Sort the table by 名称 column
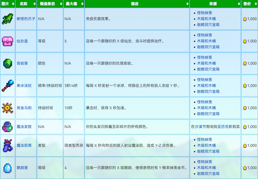The width and height of the screenshot is (258, 179). coord(26,4)
